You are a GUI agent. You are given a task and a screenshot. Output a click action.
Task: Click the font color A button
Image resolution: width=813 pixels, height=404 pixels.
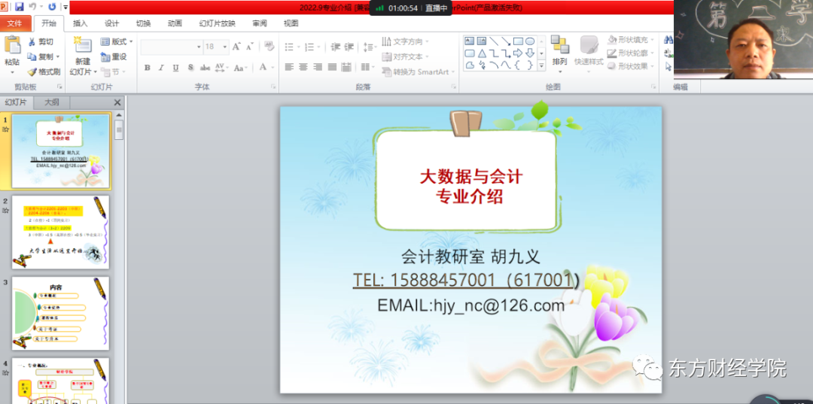[263, 68]
